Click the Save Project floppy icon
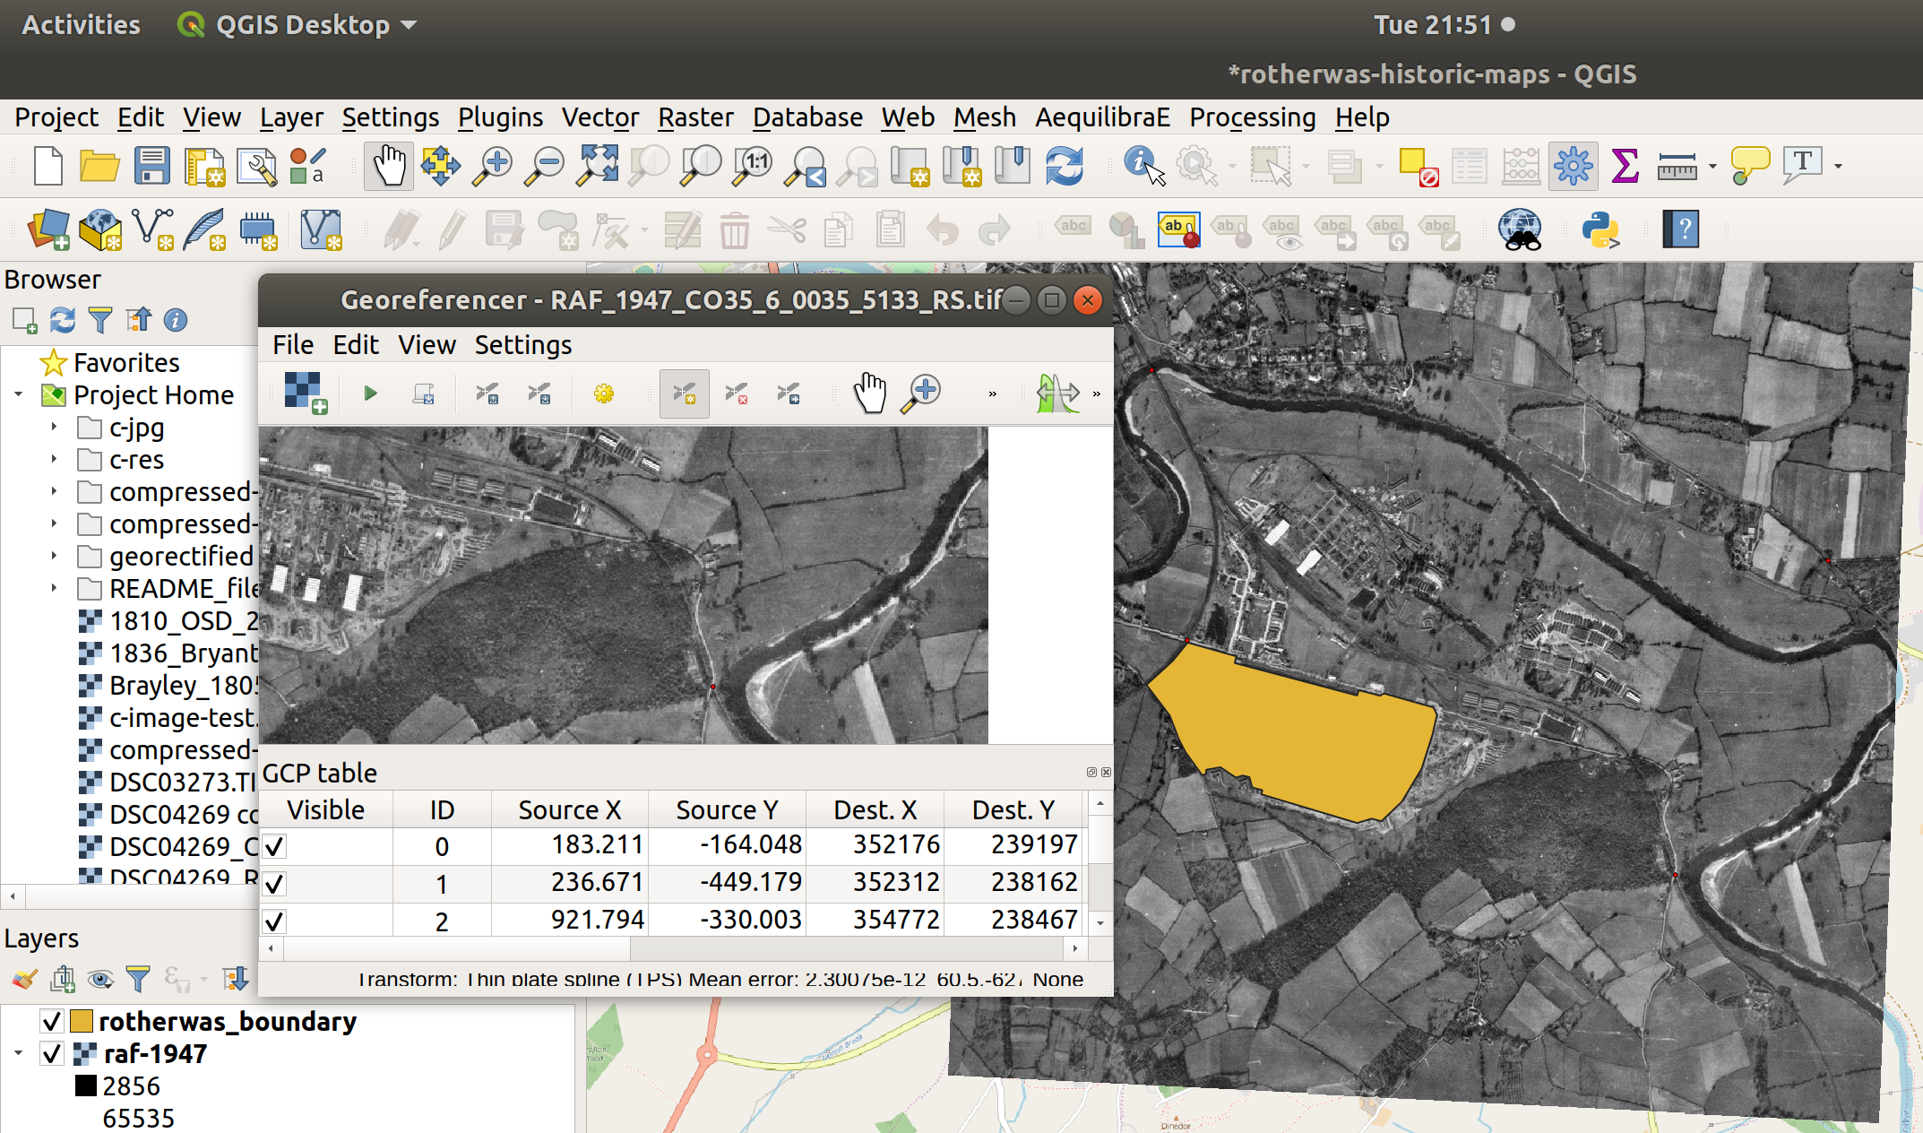The width and height of the screenshot is (1923, 1133). click(x=151, y=166)
